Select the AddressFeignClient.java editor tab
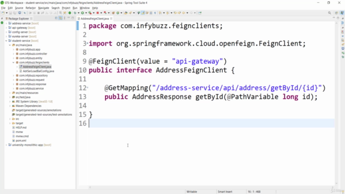Viewport: 345px width, 194px height. [x=95, y=18]
